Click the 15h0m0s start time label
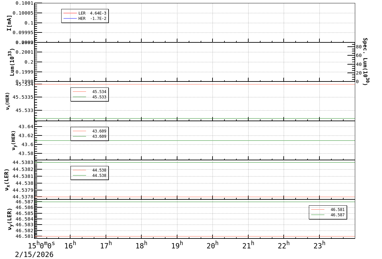Screen dimensions: 382x259 click(x=41, y=245)
